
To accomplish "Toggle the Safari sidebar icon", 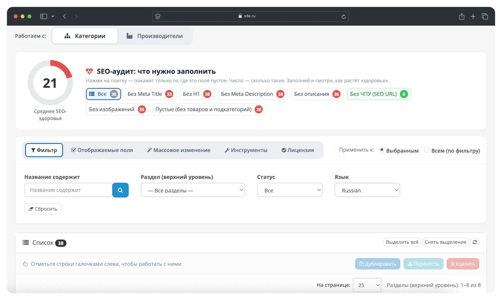I will point(44,16).
